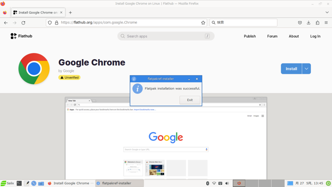Switch to Install Google Chrome taskbar window
Viewport: 332px width, 187px height.
click(71, 183)
